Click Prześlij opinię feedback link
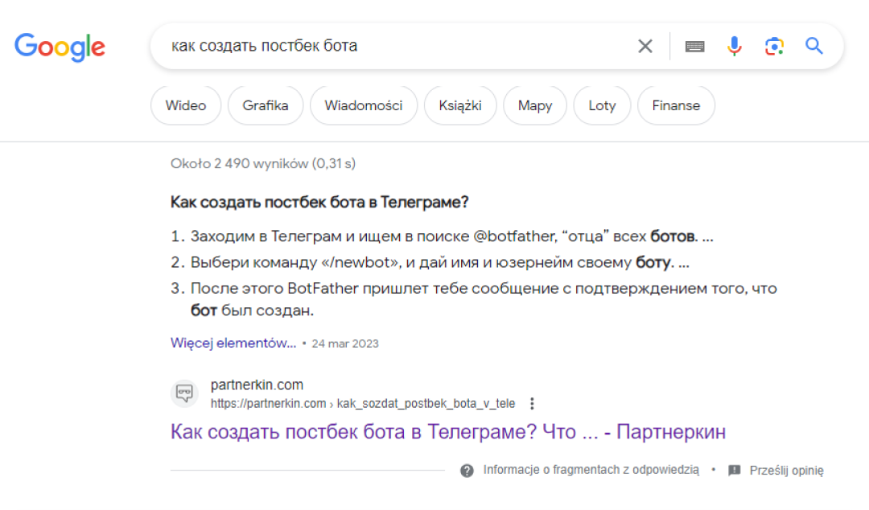 pos(786,471)
